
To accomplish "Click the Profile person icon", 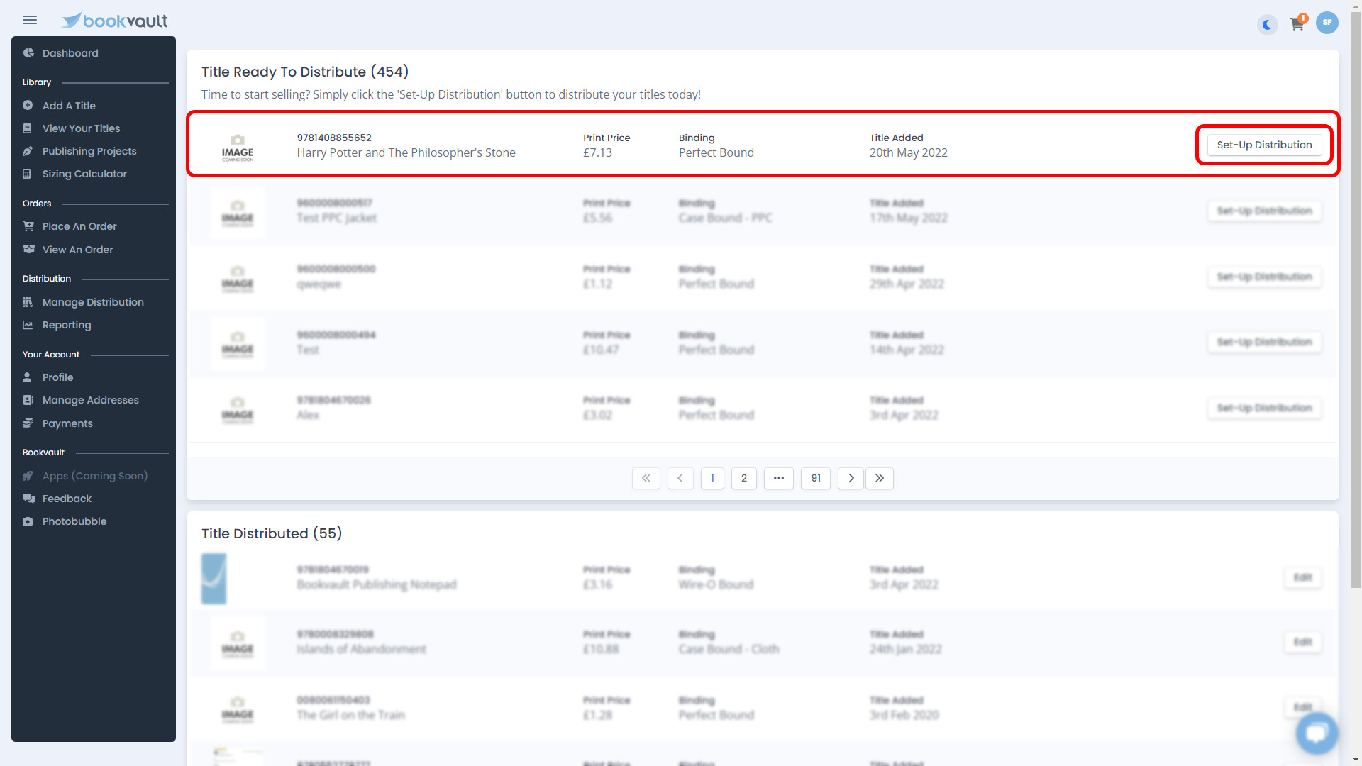I will (x=28, y=377).
